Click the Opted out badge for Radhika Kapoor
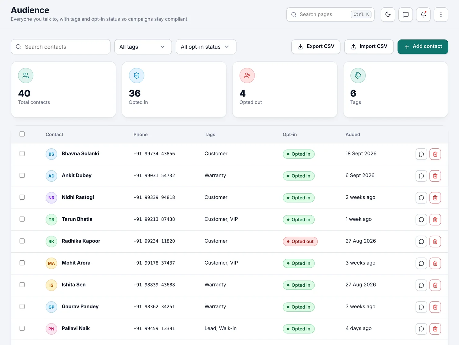459x345 pixels. (300, 242)
